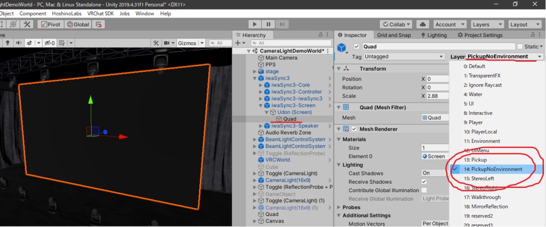Open the VRChat SDK menu
Viewport: 546px width, 227px height.
point(101,13)
